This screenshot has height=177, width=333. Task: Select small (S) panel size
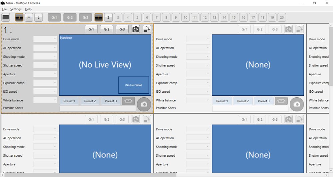click(x=19, y=17)
